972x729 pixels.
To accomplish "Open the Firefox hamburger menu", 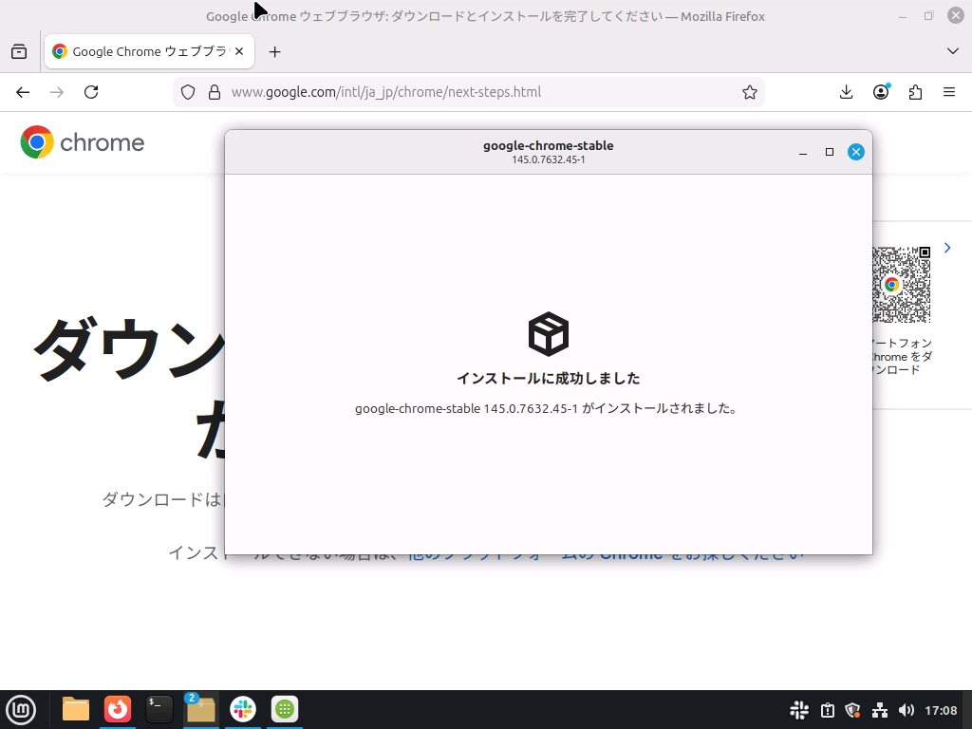I will point(948,92).
